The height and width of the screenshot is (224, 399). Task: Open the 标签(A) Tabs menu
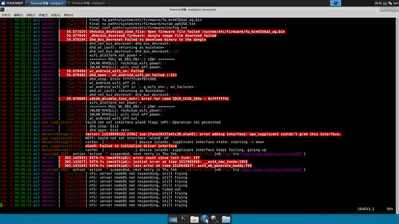tap(56, 15)
